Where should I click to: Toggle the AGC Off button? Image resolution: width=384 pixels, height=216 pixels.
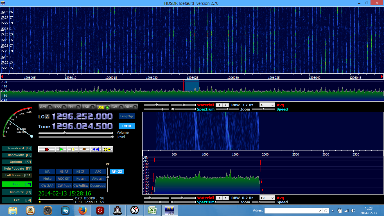click(64, 179)
